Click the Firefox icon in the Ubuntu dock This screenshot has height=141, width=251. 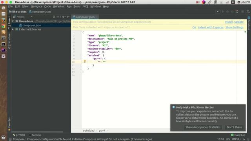point(4,20)
